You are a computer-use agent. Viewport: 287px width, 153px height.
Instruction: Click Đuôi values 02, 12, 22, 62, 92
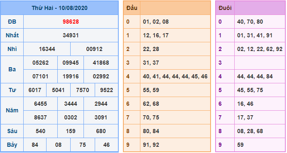point(260,49)
